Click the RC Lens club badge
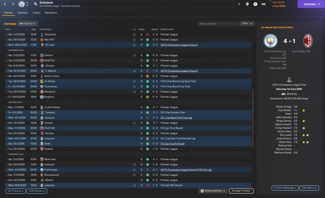The height and width of the screenshot is (198, 325). [42, 45]
